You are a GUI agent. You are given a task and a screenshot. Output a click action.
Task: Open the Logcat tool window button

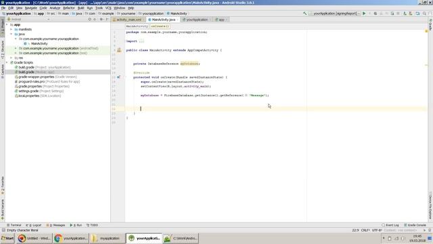34,225
